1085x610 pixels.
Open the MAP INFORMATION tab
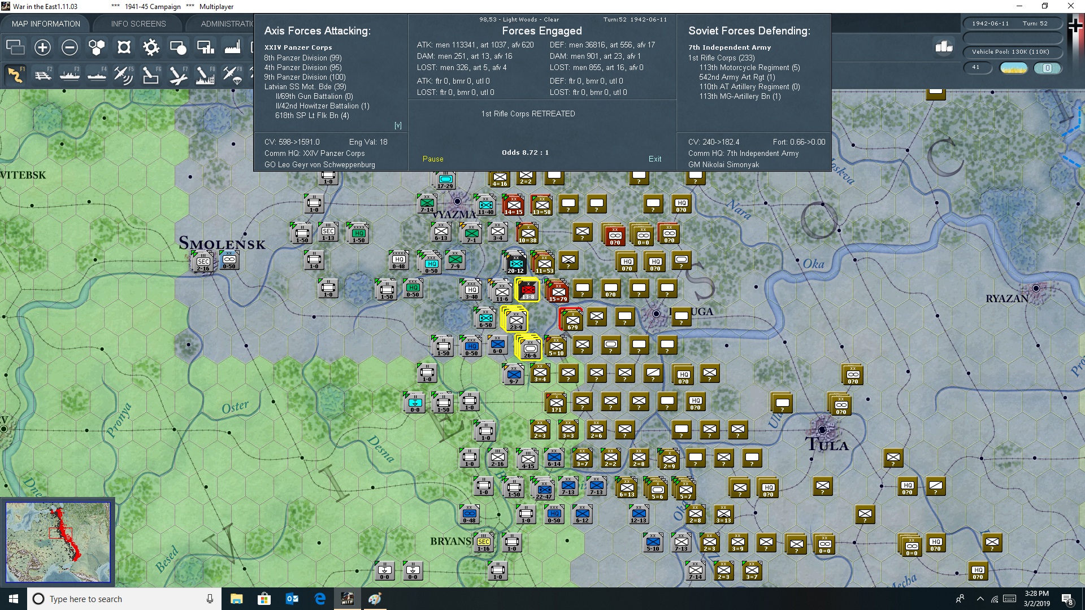coord(46,24)
